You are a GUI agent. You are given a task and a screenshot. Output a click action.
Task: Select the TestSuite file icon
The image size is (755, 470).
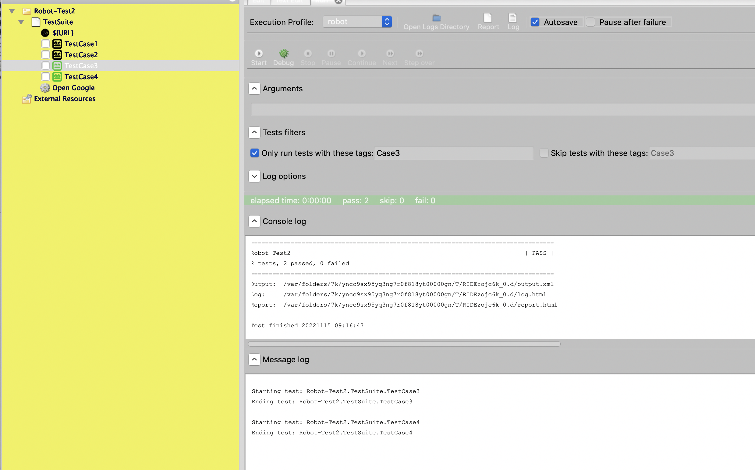pos(36,22)
